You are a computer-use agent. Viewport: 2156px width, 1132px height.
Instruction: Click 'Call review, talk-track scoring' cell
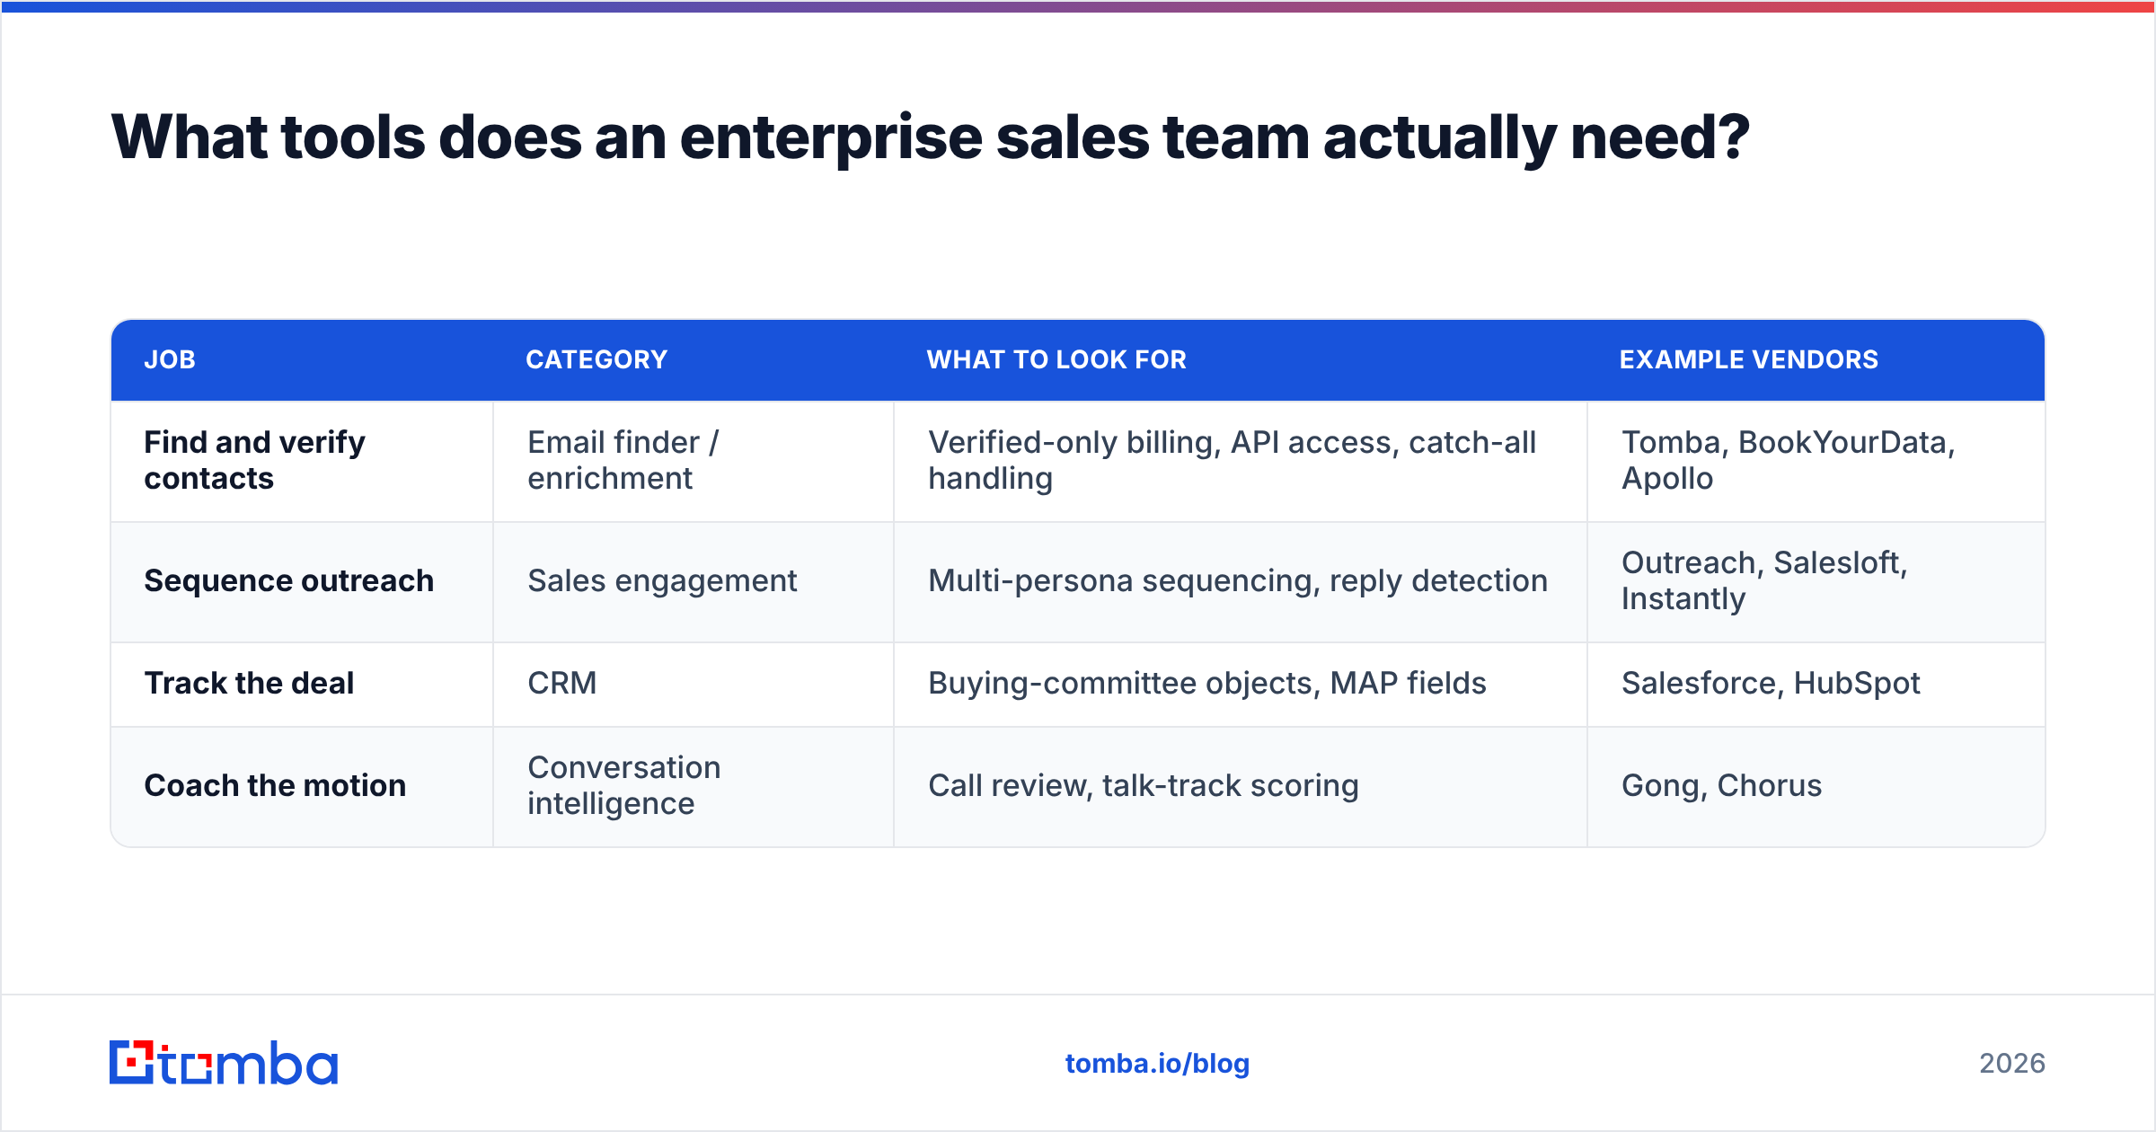(x=1241, y=786)
